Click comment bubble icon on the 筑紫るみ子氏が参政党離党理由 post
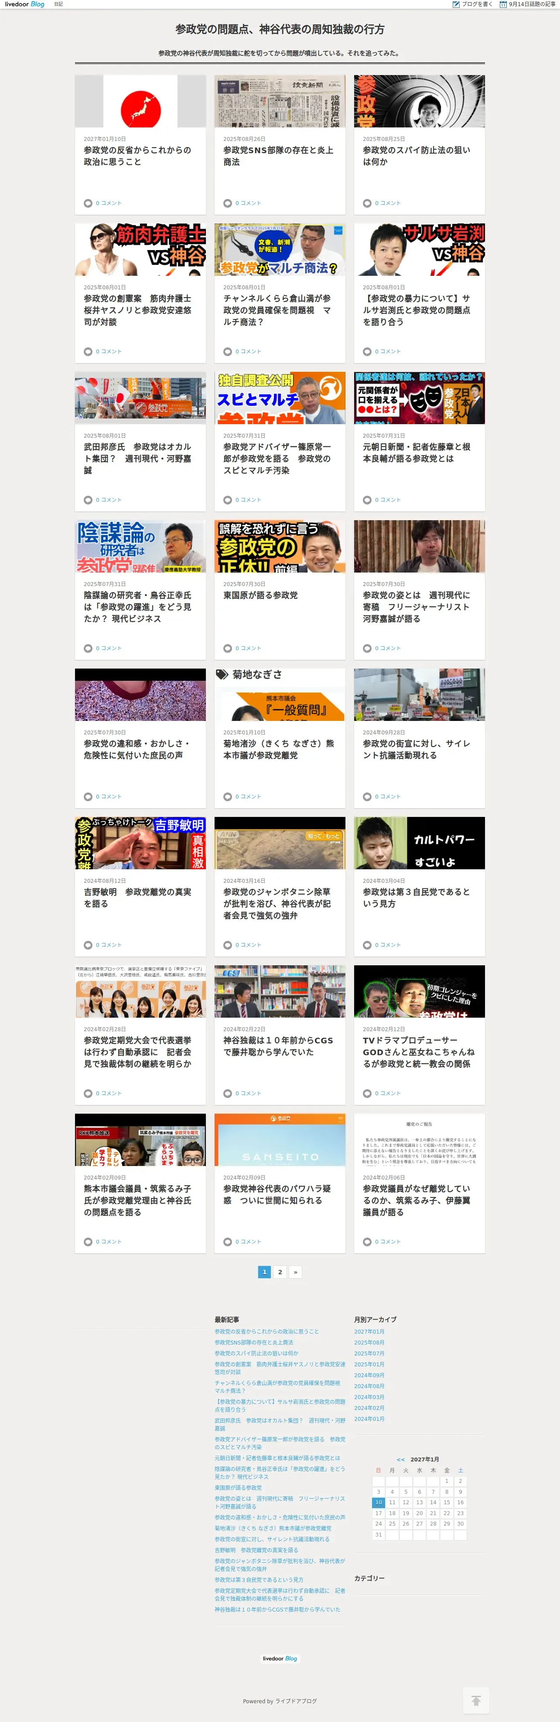Screen dimensions: 560x1722 click(x=88, y=1242)
